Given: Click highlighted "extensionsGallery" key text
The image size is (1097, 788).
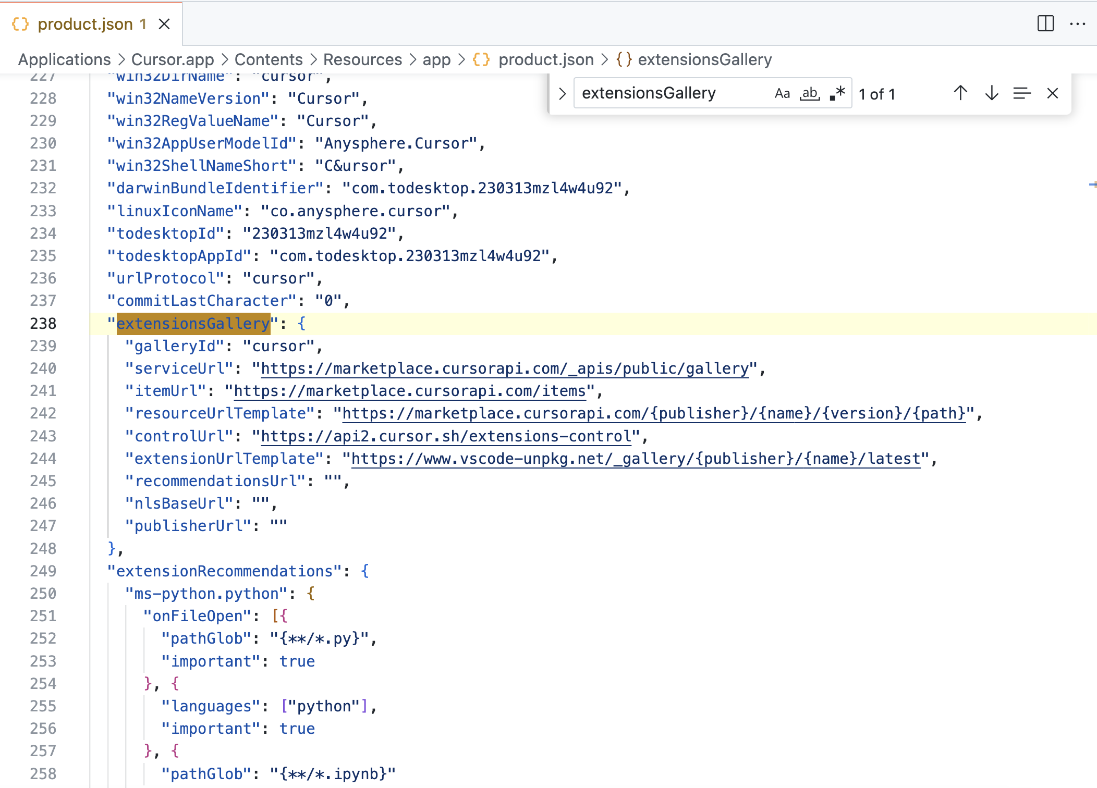Looking at the screenshot, I should click(x=193, y=324).
